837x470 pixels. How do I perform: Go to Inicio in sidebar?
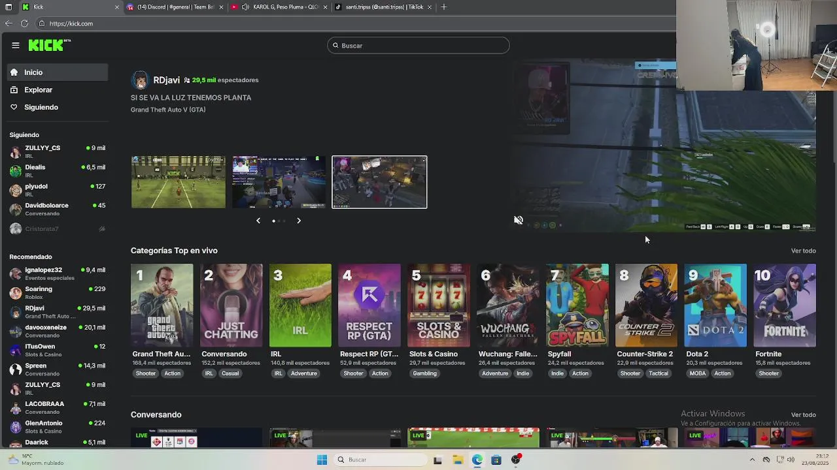pos(58,72)
